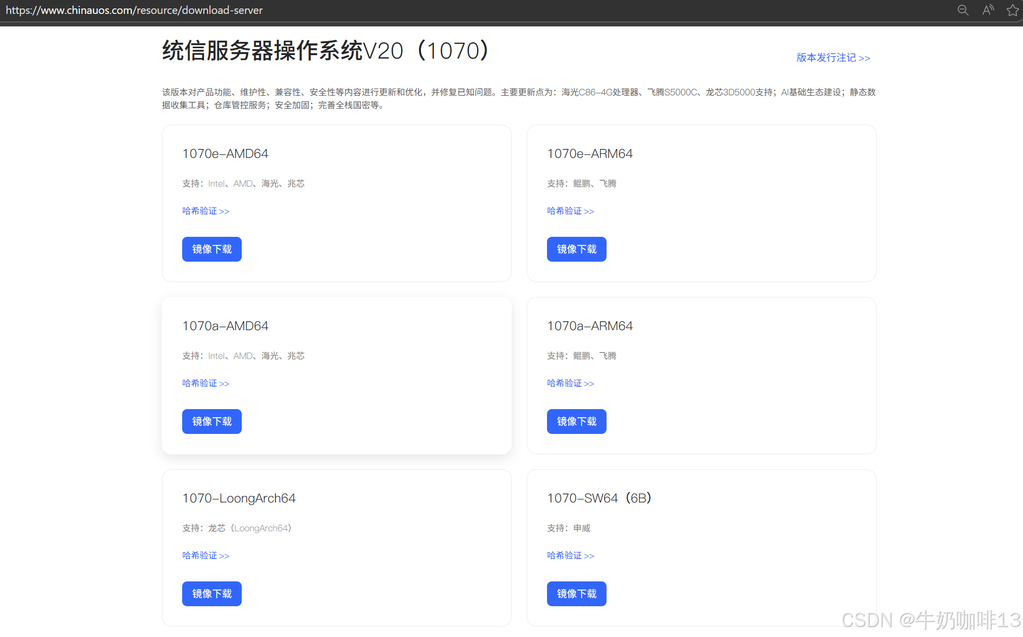Viewport: 1023px width, 637px height.
Task: Download the 1070a-AMD64 image
Action: click(211, 422)
